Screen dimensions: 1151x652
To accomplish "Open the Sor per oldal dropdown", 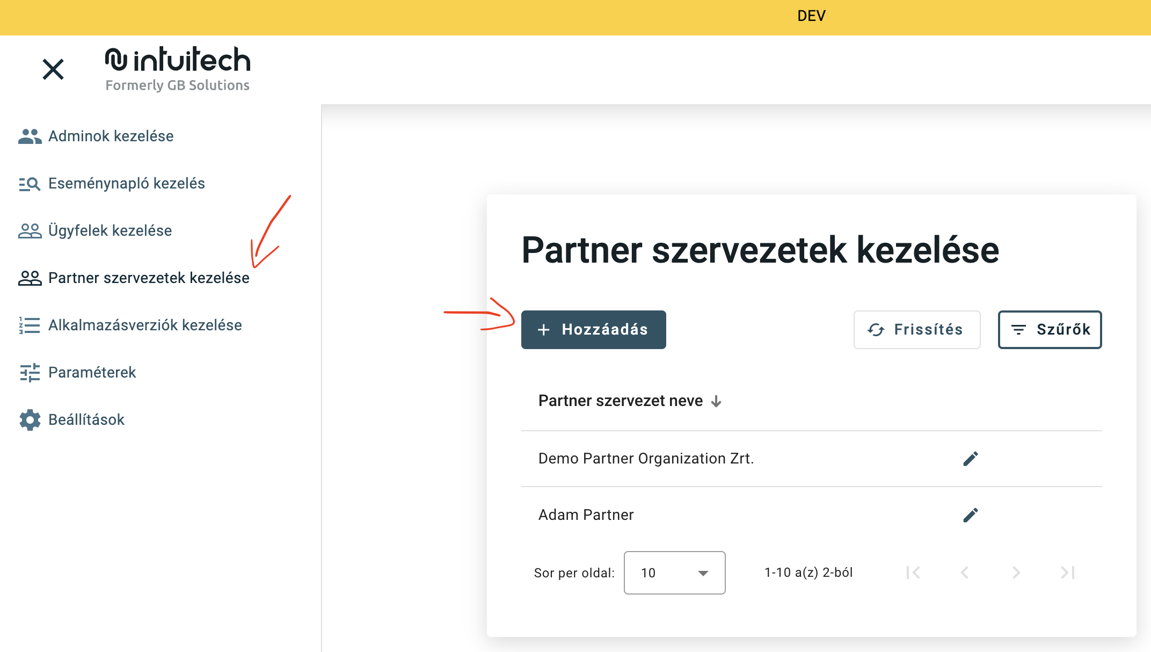I will point(674,573).
